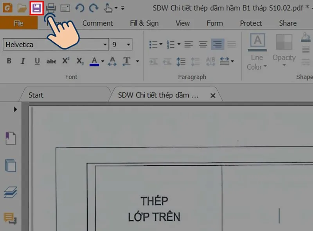Print the current document
Image resolution: width=313 pixels, height=231 pixels.
pos(51,8)
